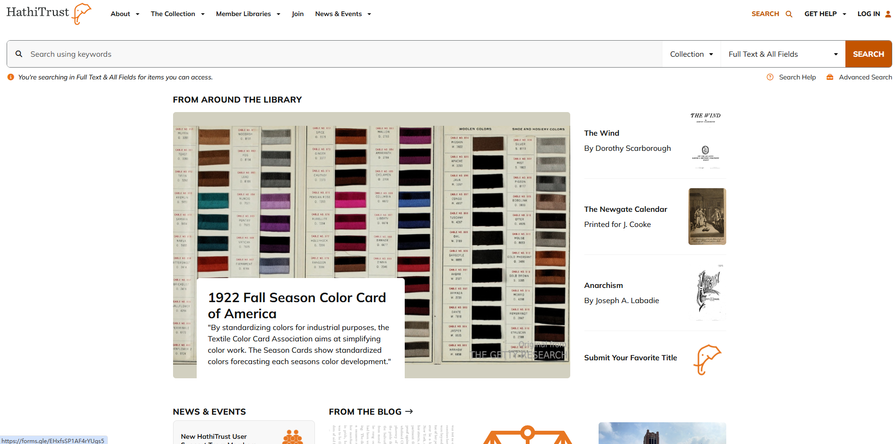Viewport: 896px width, 444px height.
Task: Open the Search Help link
Action: pos(797,77)
